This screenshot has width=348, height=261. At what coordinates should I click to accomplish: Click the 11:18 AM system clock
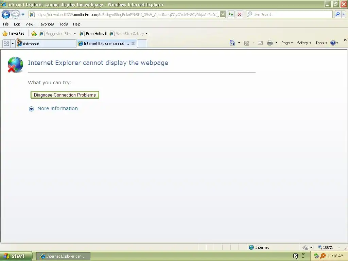(x=335, y=256)
